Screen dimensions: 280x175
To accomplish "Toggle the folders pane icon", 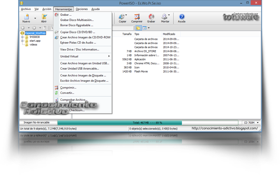I will pyautogui.click(x=138, y=28).
